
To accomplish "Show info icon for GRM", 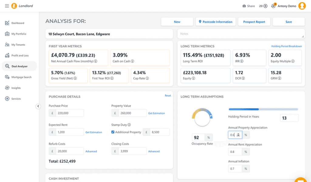I will pyautogui.click(x=279, y=78).
